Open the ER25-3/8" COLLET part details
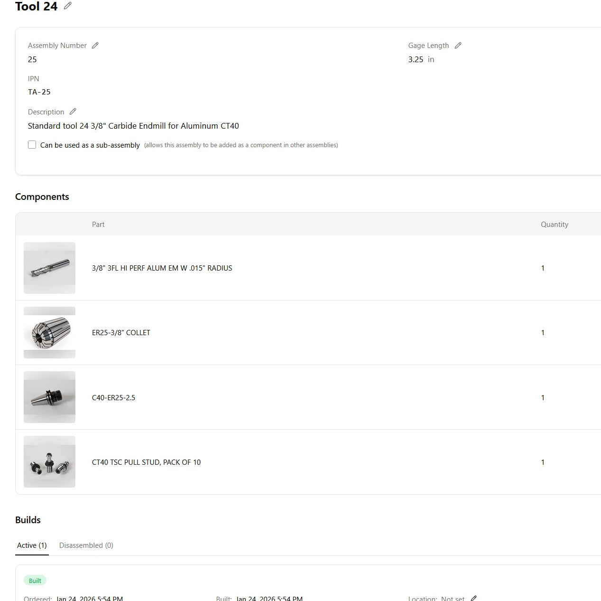This screenshot has width=601, height=601. tap(121, 332)
